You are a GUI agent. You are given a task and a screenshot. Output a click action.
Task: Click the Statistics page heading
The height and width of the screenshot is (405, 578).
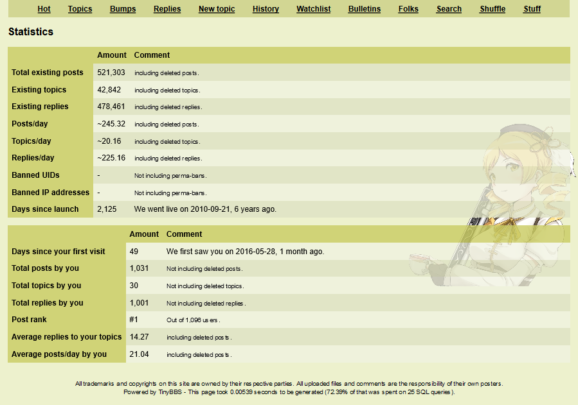tap(31, 31)
